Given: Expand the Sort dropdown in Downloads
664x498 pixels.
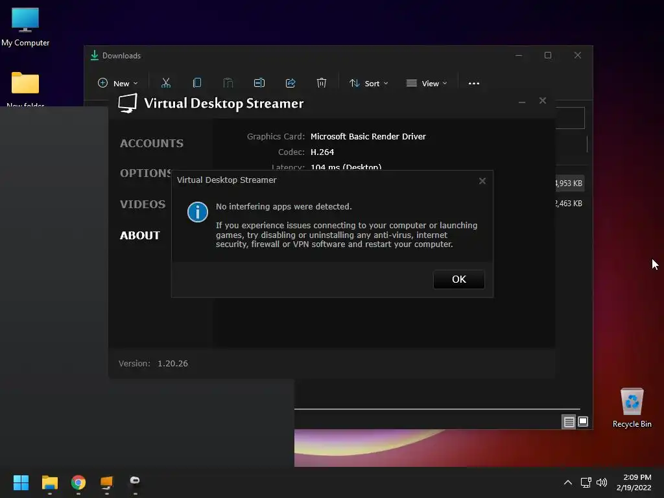Looking at the screenshot, I should pyautogui.click(x=368, y=84).
